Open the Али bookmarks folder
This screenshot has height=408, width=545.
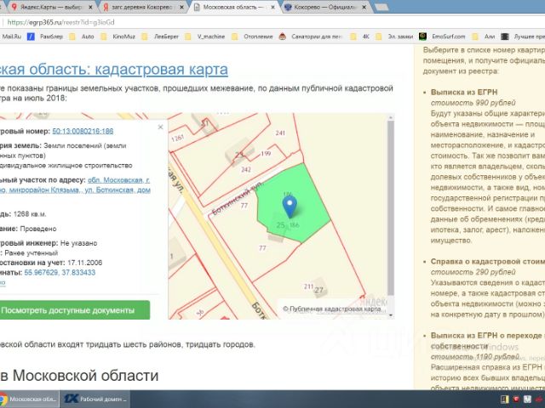tap(484, 37)
